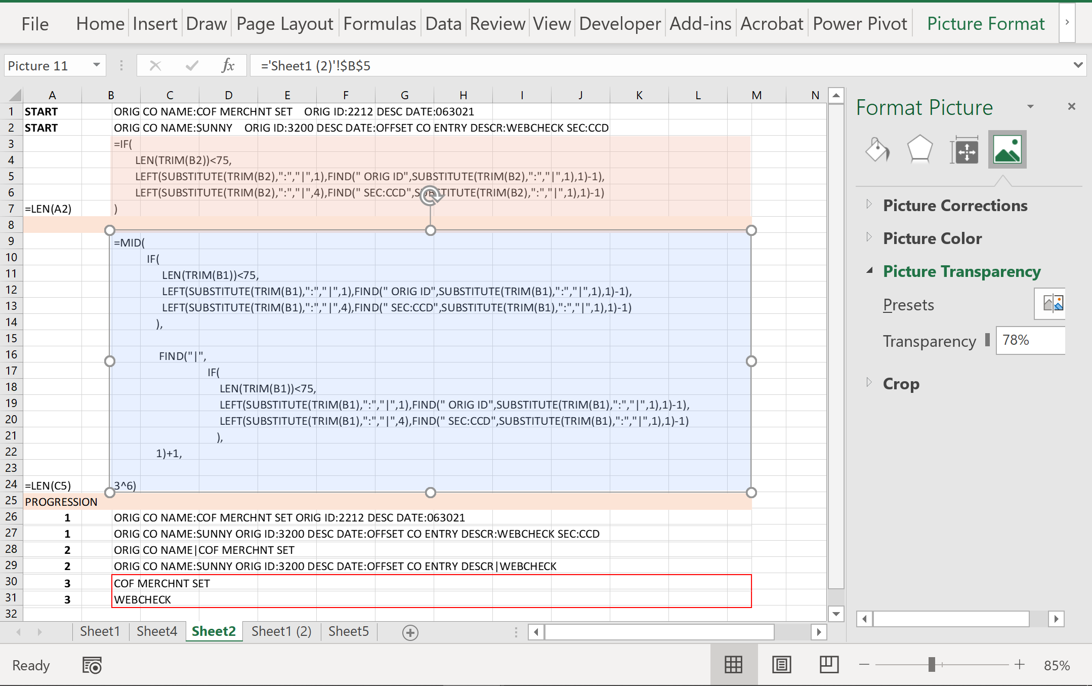The height and width of the screenshot is (686, 1092).
Task: Select column M header
Action: coord(757,95)
